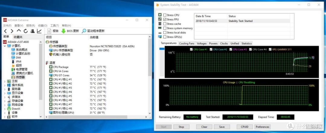This screenshot has height=133, width=326.
Task: Toggle CPU Core #1 graph checkbox
Action: [191, 50]
